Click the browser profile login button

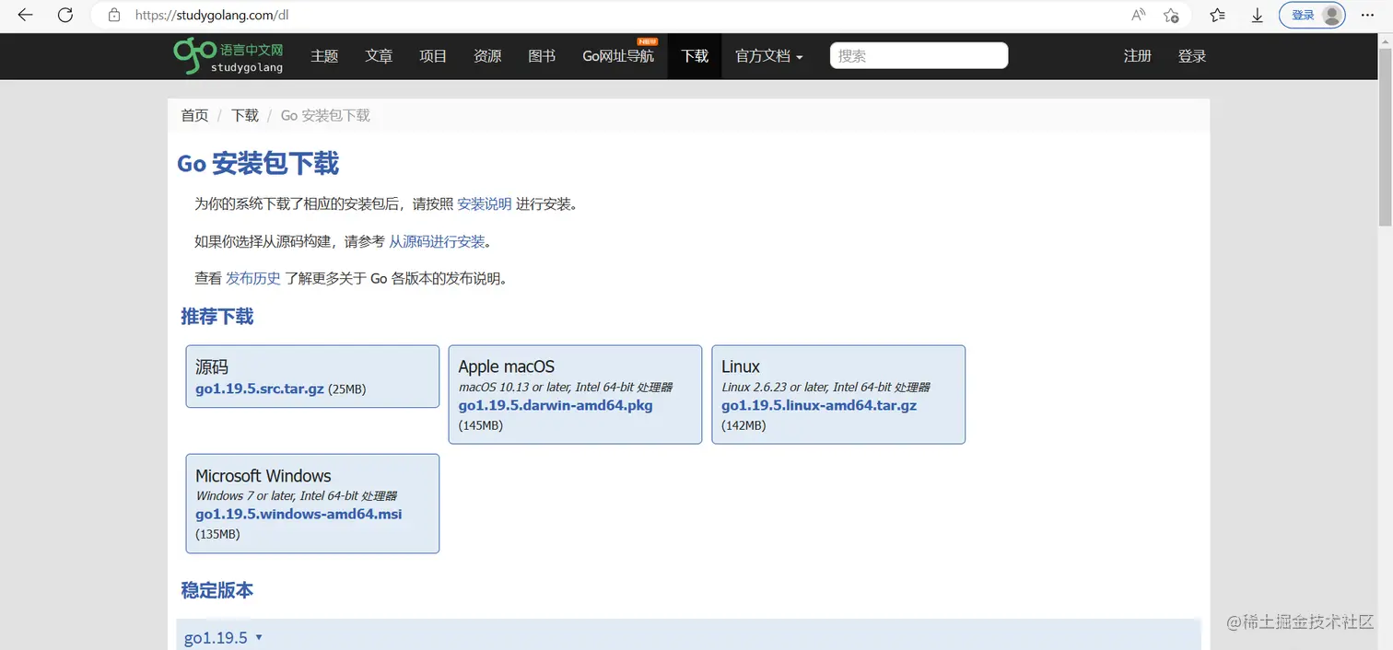(x=1312, y=15)
